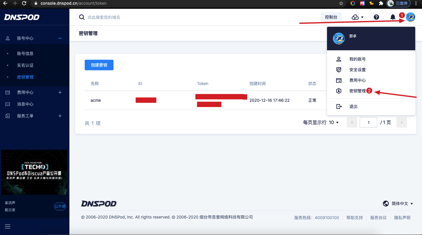Click the 我的账号 person icon
Screen dimensions: 422x235
point(339,59)
